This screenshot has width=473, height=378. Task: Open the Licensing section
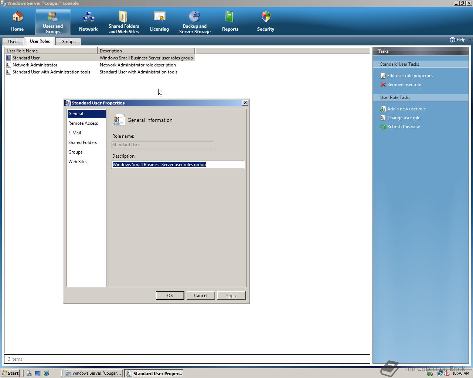coord(159,21)
